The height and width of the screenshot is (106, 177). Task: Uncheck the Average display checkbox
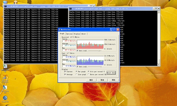coord(65,74)
